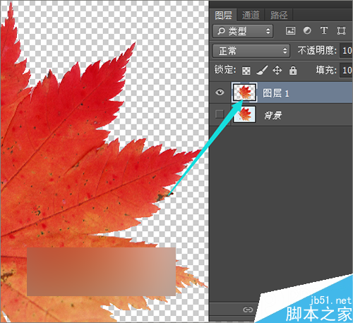This screenshot has height=323, width=353.
Task: Select the shape layer filter icon
Action: (341, 30)
